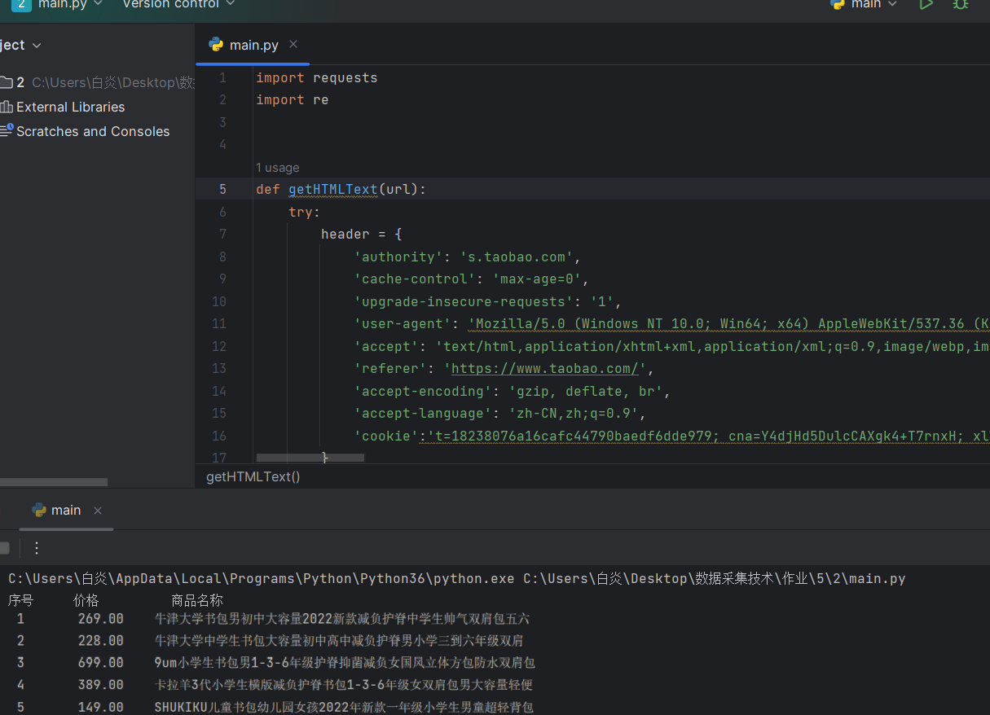Viewport: 990px width, 715px height.
Task: Switch to the main.py editor tab
Action: 253,45
